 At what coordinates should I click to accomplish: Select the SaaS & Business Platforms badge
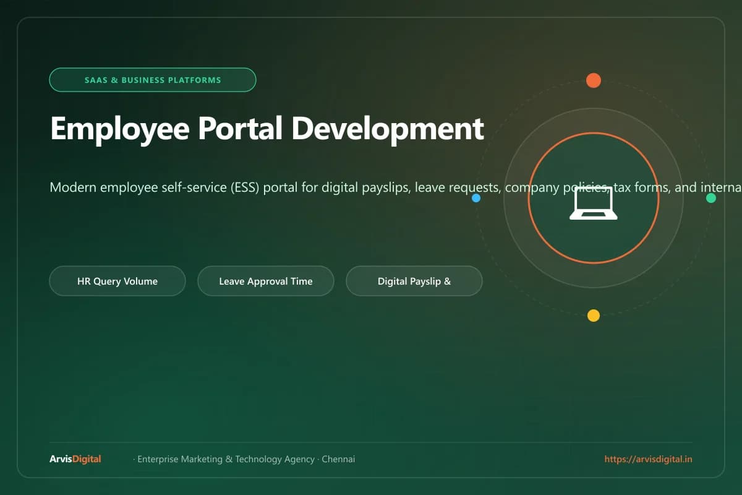pos(153,80)
